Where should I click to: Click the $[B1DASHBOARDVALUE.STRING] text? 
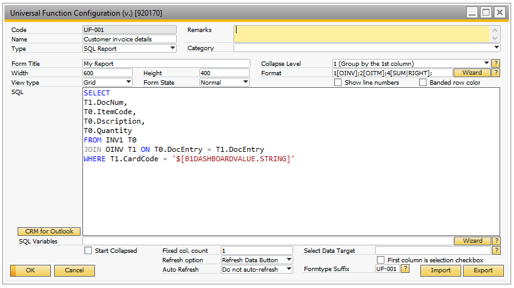[x=233, y=159]
